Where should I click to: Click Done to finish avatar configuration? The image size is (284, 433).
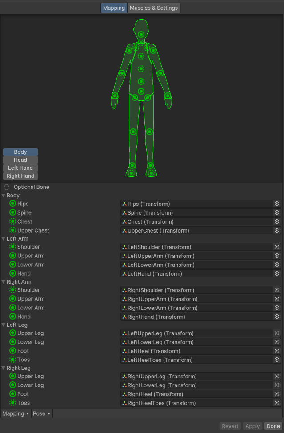pyautogui.click(x=273, y=426)
